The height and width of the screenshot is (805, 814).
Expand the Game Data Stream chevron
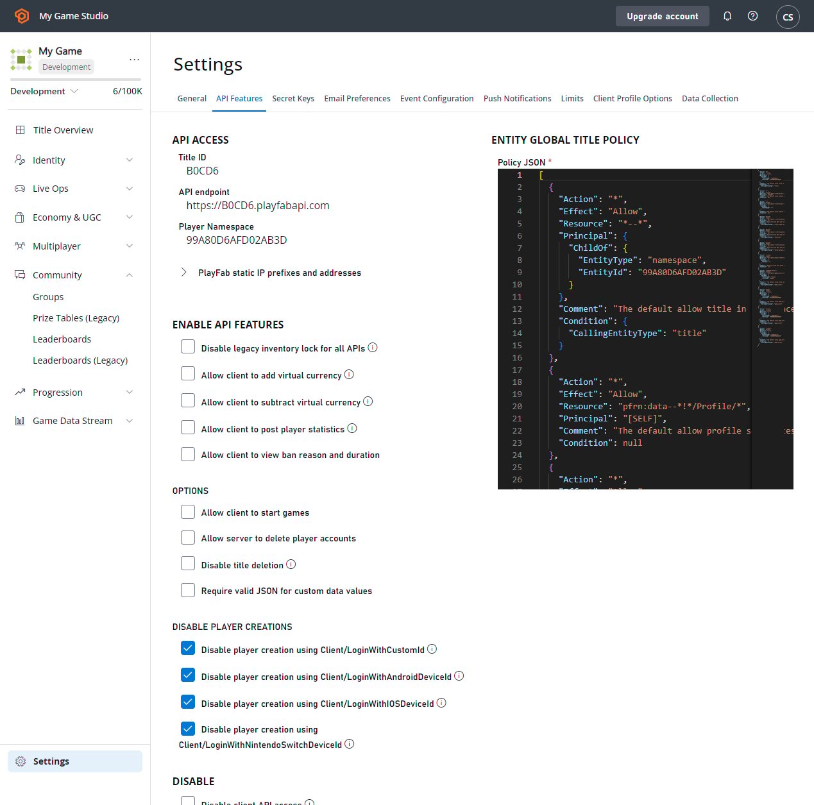tap(130, 421)
